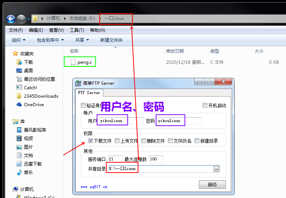Viewport: 286px width, 198px height.
Task: Tick the 开机启动 checkbox
Action: [x=205, y=105]
